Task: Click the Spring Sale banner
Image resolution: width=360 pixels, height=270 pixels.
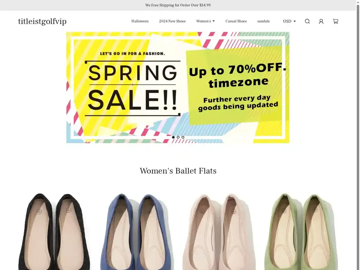Action: pyautogui.click(x=178, y=88)
